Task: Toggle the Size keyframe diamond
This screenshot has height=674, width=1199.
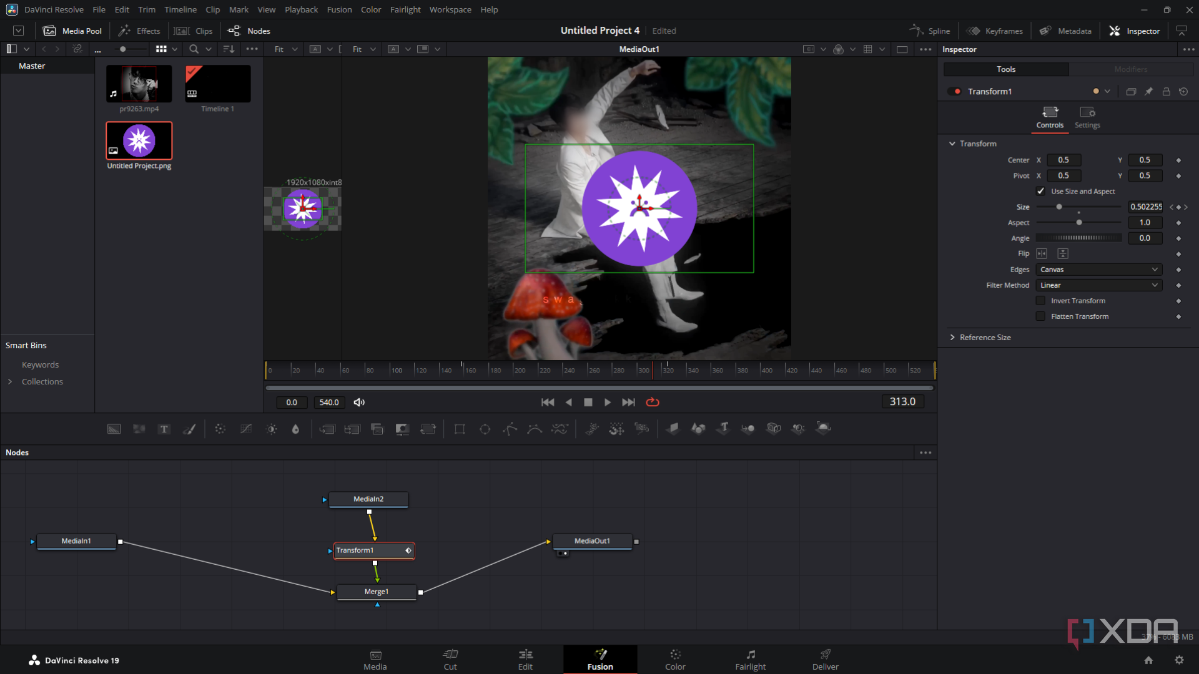Action: [1178, 207]
